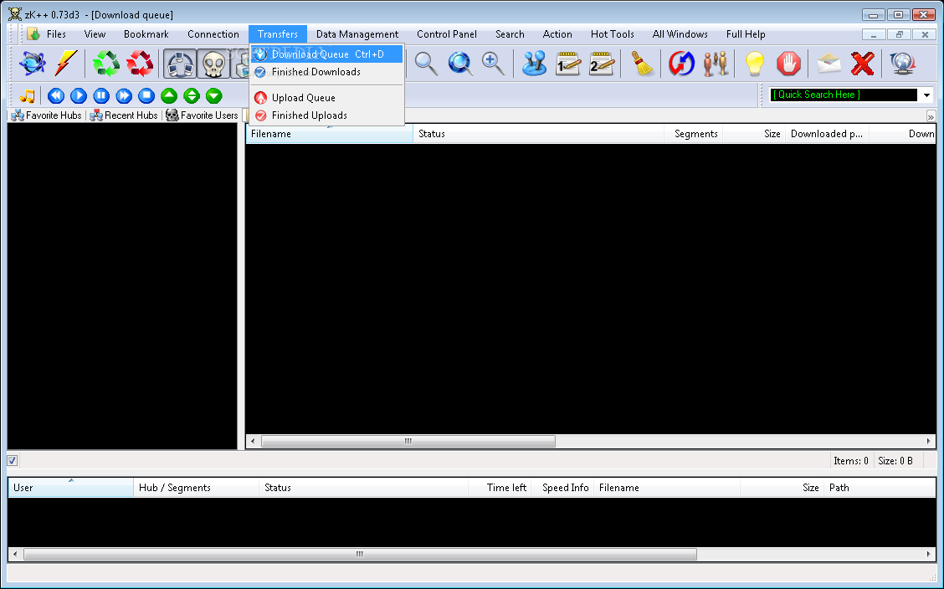Click into the Quick Search Here field

843,95
